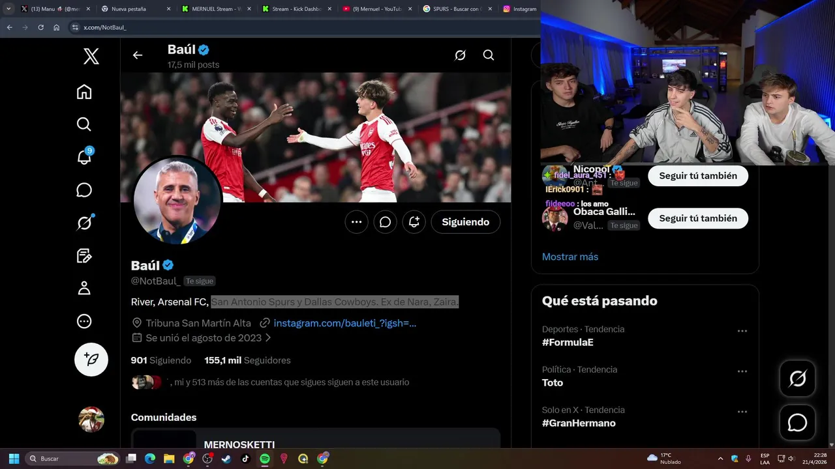The height and width of the screenshot is (469, 835).
Task: Open the X home feed icon
Action: (84, 92)
